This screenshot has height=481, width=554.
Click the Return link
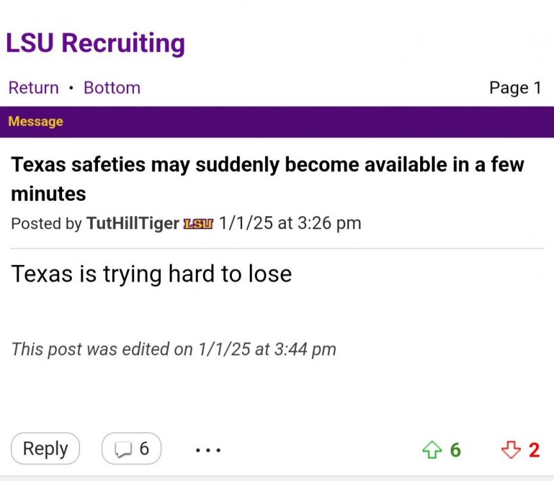(x=33, y=88)
